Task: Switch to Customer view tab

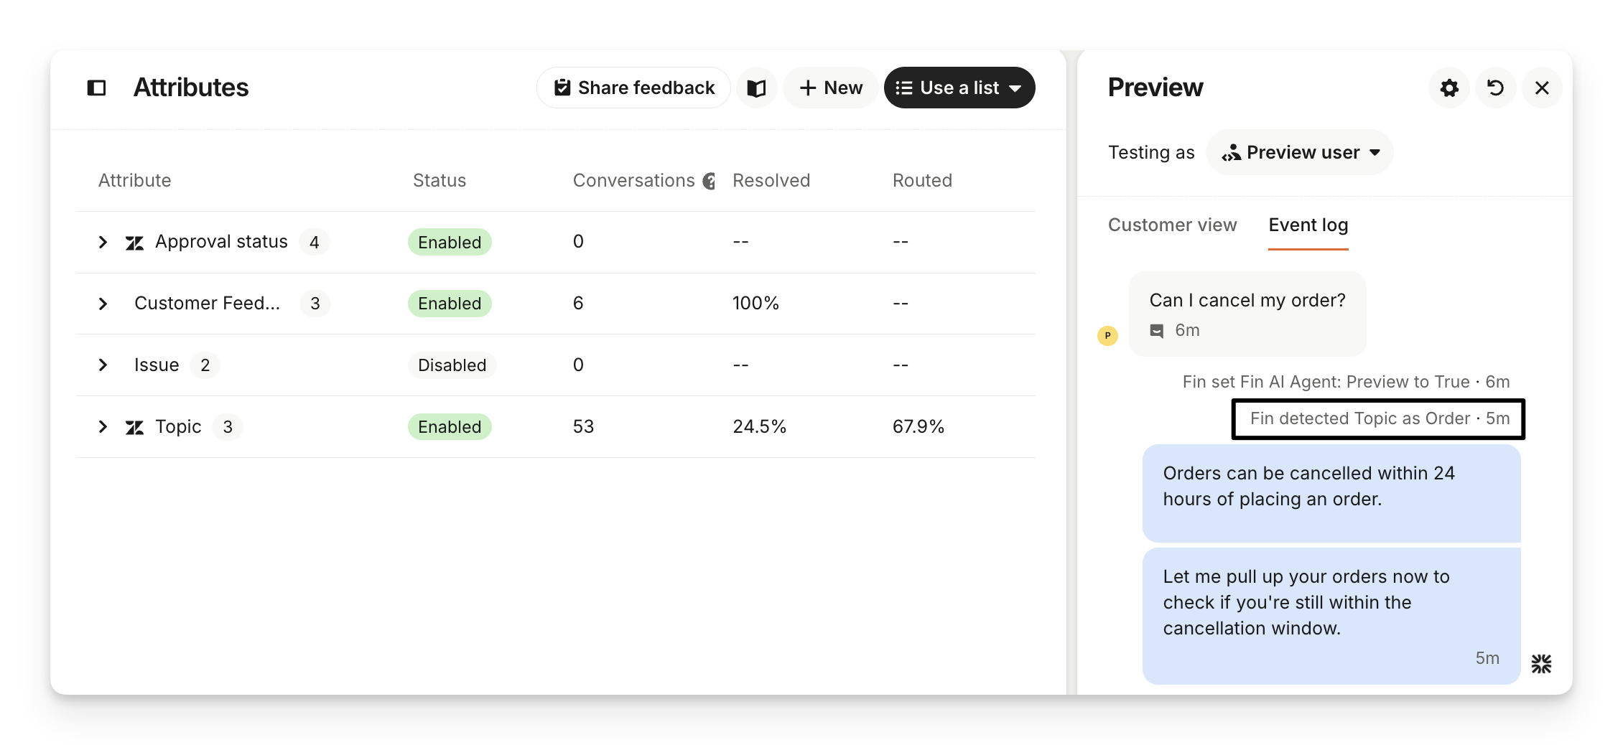Action: pyautogui.click(x=1172, y=225)
